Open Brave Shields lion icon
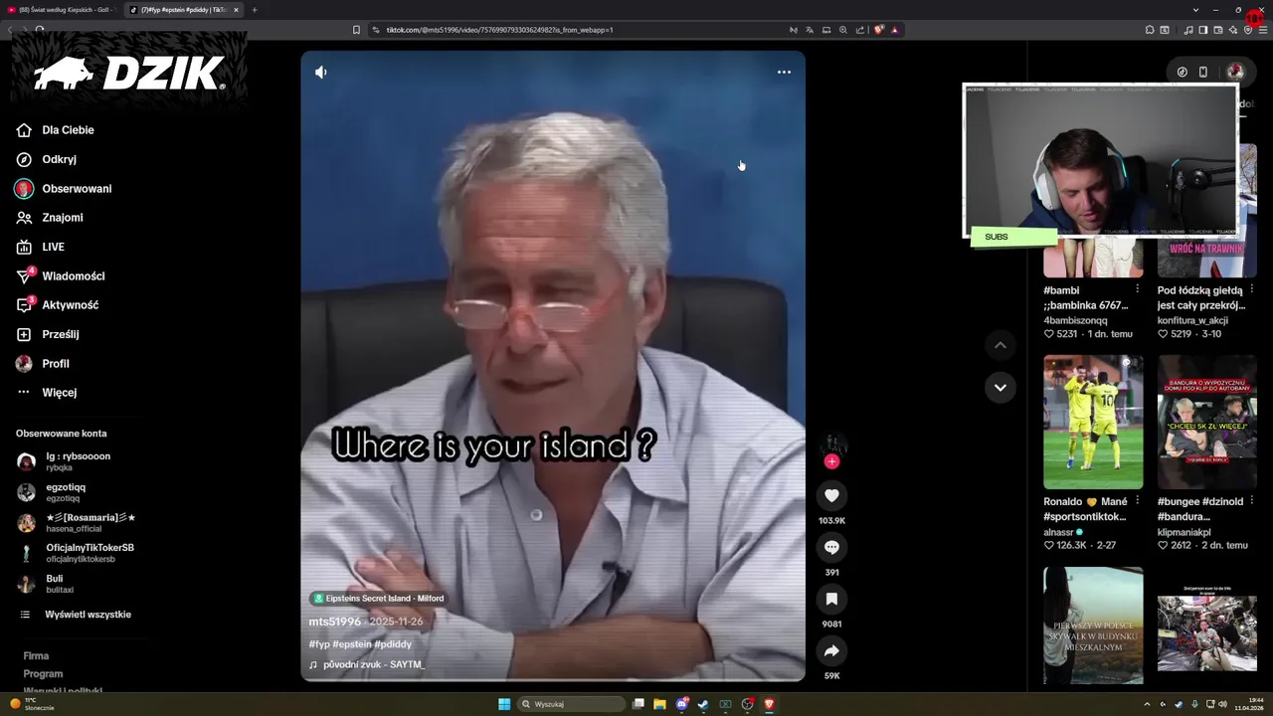The height and width of the screenshot is (716, 1273). click(x=878, y=30)
